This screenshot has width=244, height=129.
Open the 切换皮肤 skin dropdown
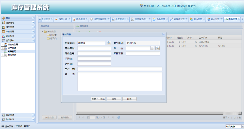tap(243, 126)
